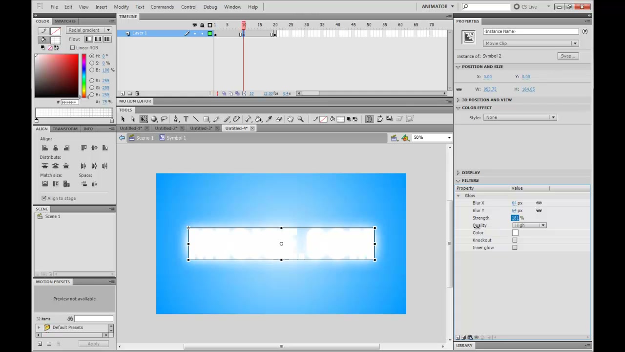
Task: Open the Color Effect Style dropdown
Action: pos(520,117)
